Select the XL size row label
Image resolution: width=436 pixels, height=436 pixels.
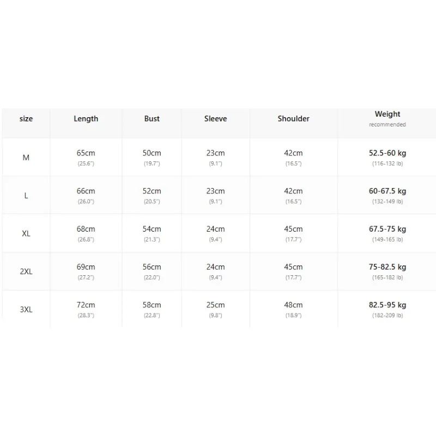[26, 234]
